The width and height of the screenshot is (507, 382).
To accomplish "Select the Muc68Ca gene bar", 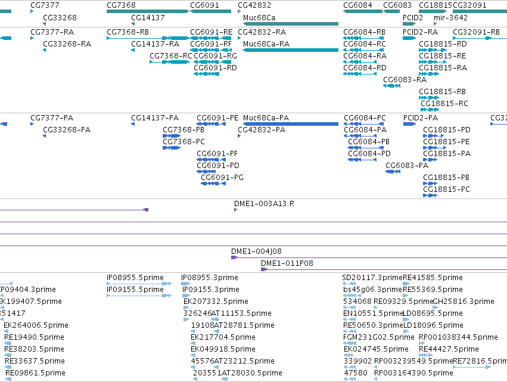I will point(291,24).
